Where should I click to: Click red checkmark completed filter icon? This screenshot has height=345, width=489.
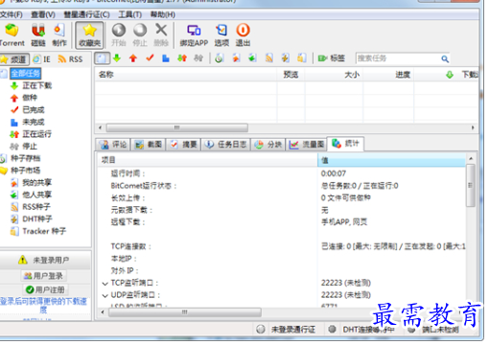pyautogui.click(x=150, y=58)
